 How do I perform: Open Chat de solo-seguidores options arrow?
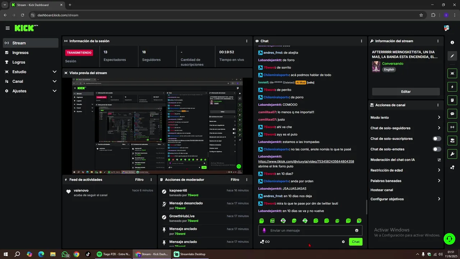coord(439,128)
